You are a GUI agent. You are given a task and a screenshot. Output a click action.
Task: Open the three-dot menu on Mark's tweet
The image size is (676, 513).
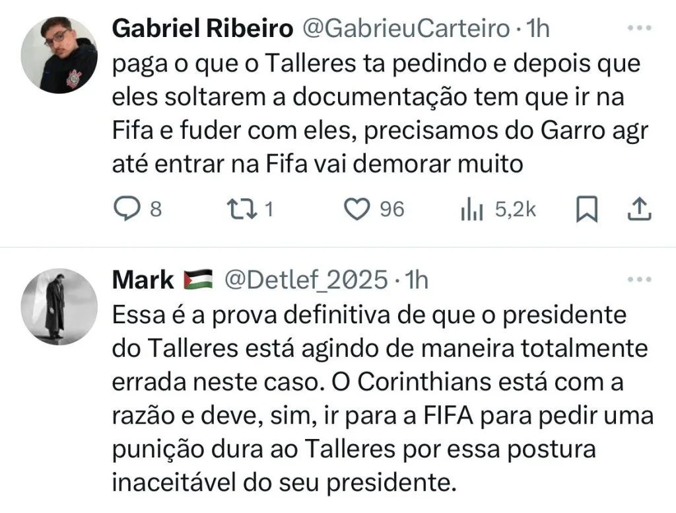point(638,280)
